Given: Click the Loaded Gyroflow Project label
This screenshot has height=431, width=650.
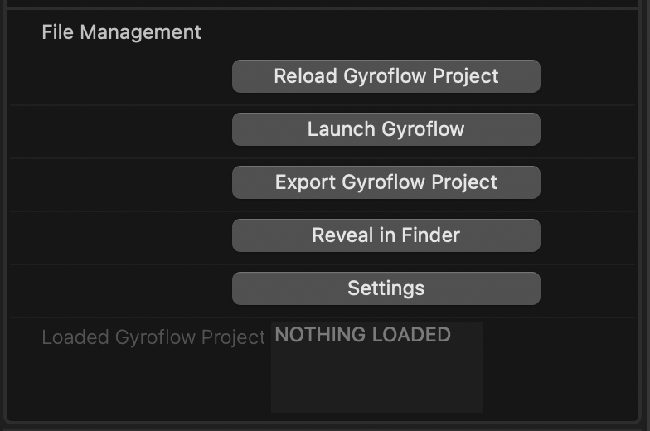Looking at the screenshot, I should (153, 337).
